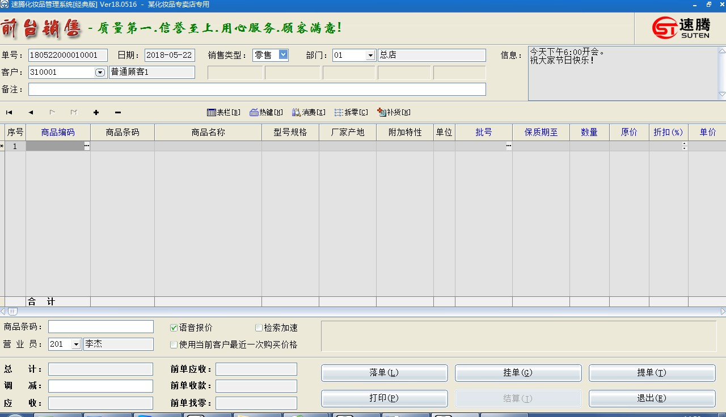Delete row using the minus icon
This screenshot has width=726, height=417.
117,112
